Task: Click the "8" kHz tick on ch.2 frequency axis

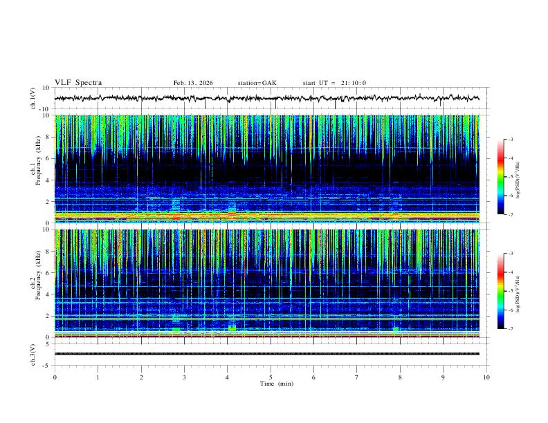Action: pyautogui.click(x=48, y=252)
